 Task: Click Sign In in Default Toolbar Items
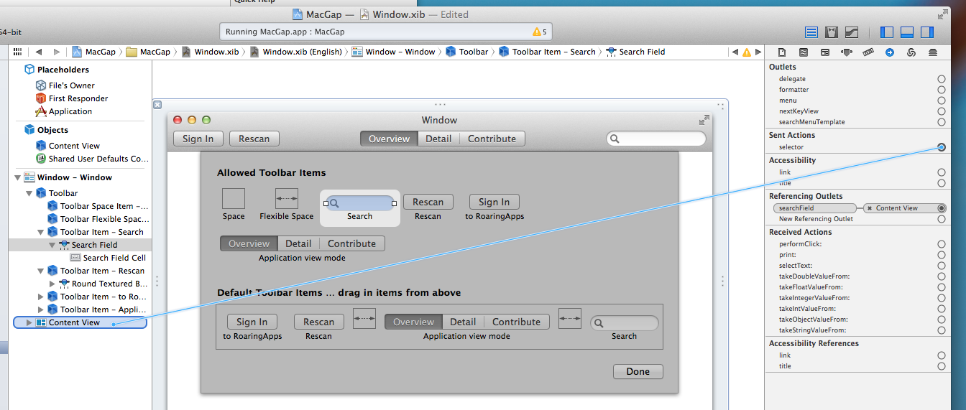(x=252, y=322)
